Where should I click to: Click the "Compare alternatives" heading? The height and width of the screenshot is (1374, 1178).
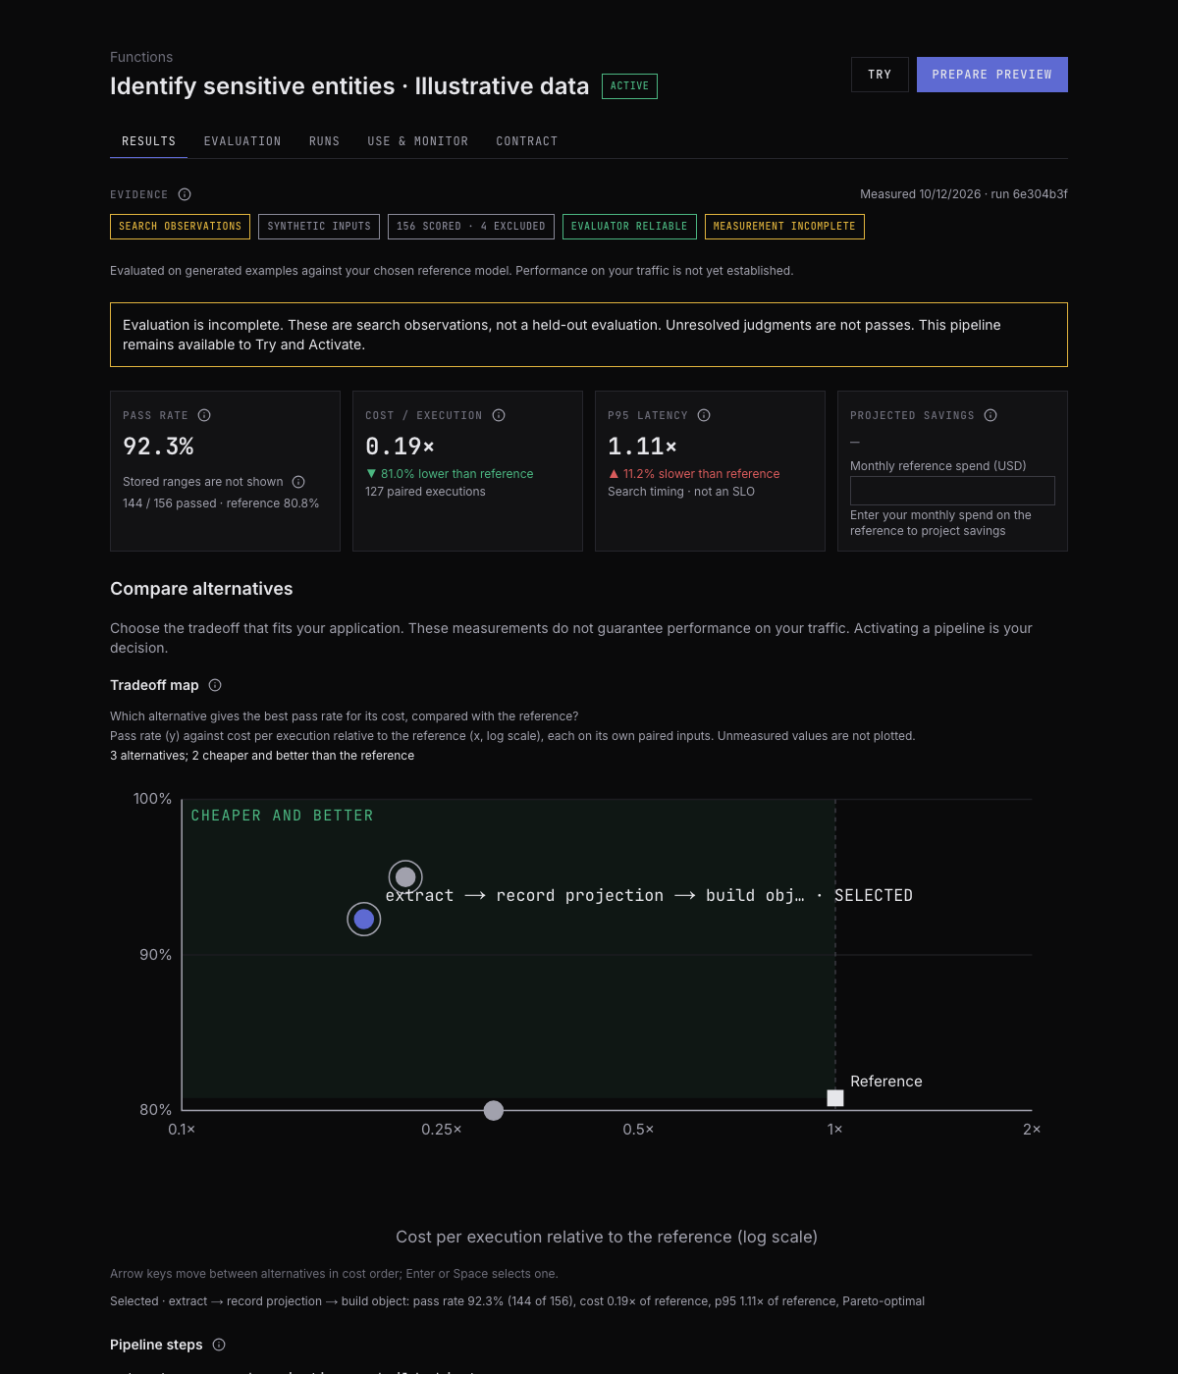[201, 589]
